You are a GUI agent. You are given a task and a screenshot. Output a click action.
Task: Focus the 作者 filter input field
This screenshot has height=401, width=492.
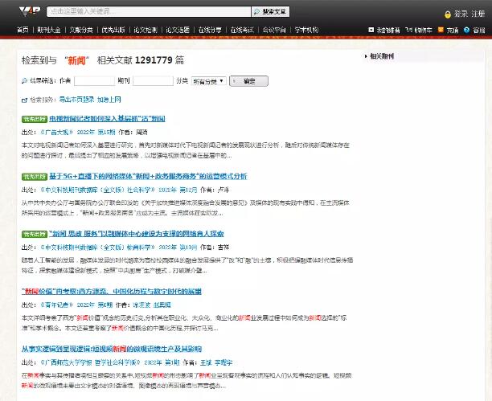click(x=94, y=81)
